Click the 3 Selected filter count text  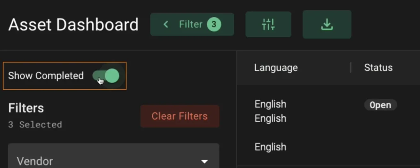(35, 125)
